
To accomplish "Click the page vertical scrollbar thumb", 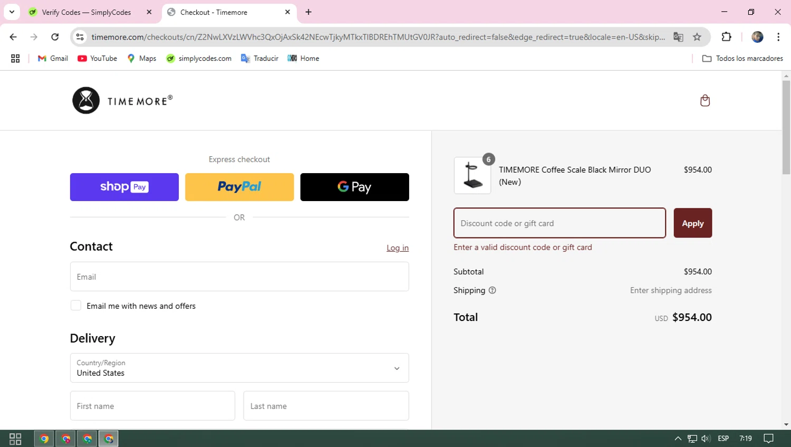I will click(786, 127).
